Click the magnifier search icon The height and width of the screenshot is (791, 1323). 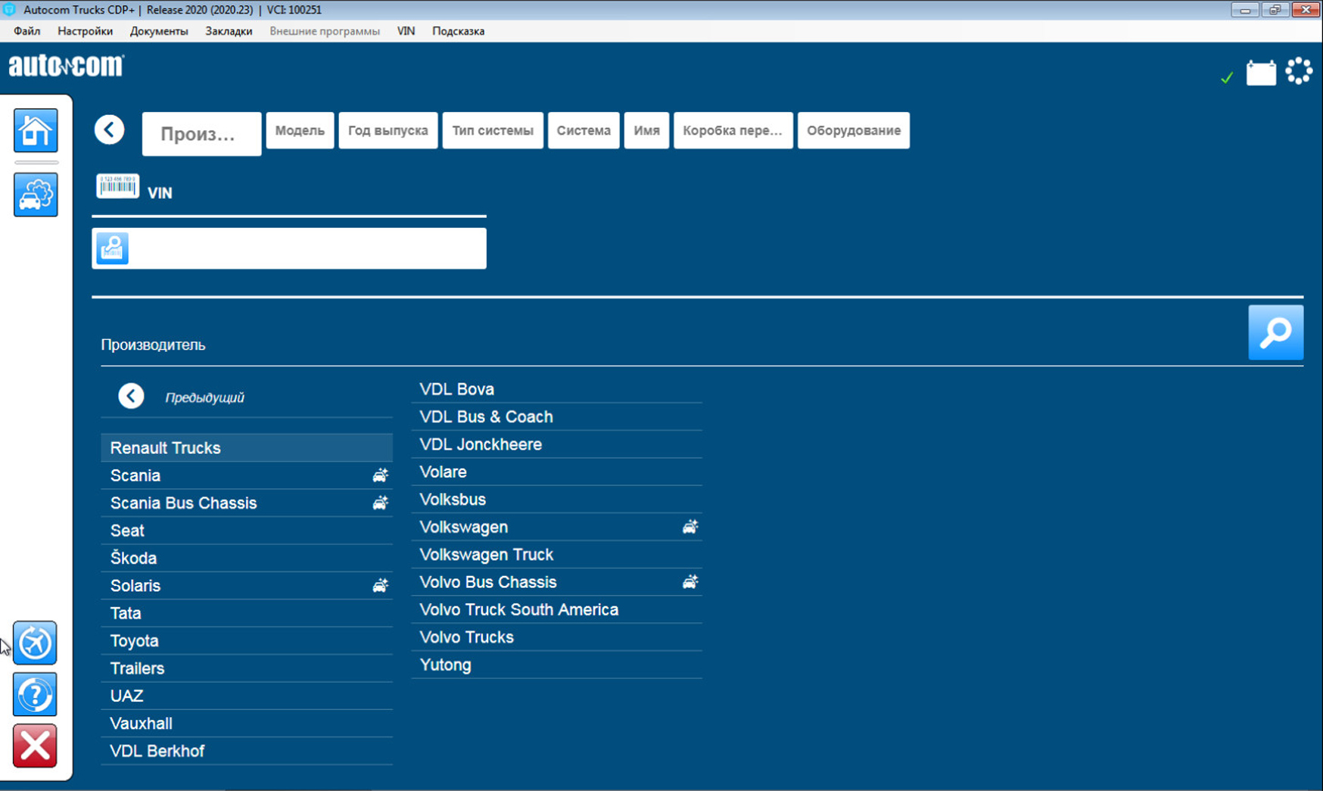(1275, 332)
